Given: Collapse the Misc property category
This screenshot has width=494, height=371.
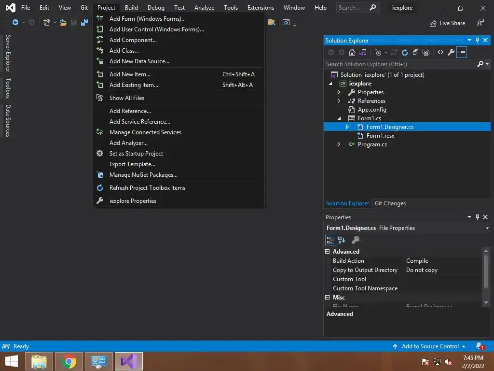Looking at the screenshot, I should (x=328, y=297).
